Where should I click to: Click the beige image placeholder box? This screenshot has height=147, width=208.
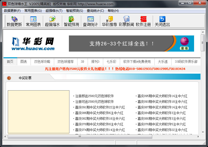(39, 112)
